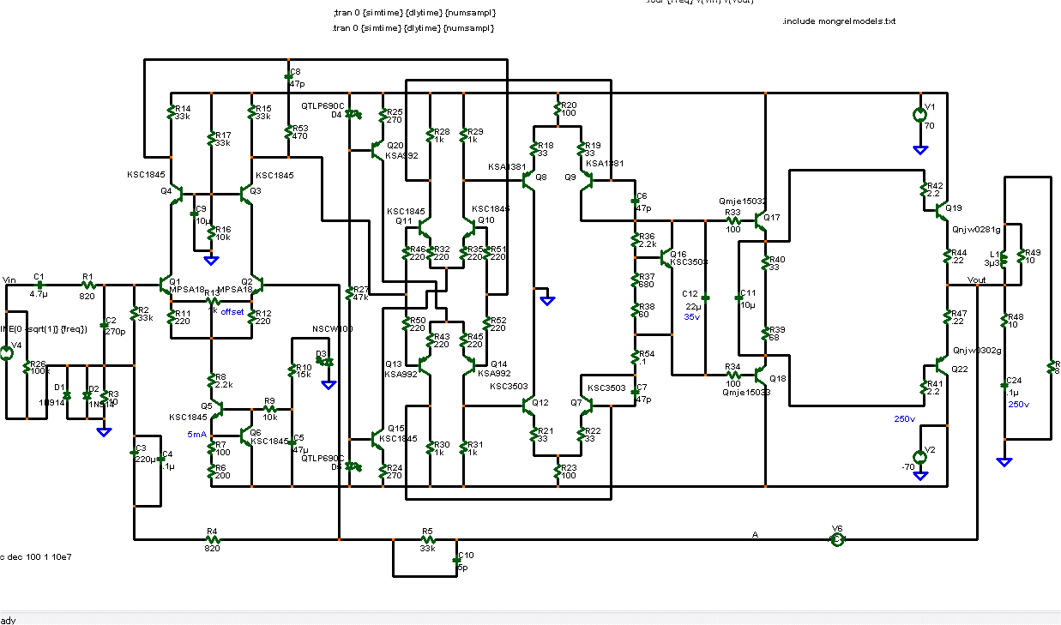Click the 'Vin' net label
The height and width of the screenshot is (625, 1061).
coord(10,279)
